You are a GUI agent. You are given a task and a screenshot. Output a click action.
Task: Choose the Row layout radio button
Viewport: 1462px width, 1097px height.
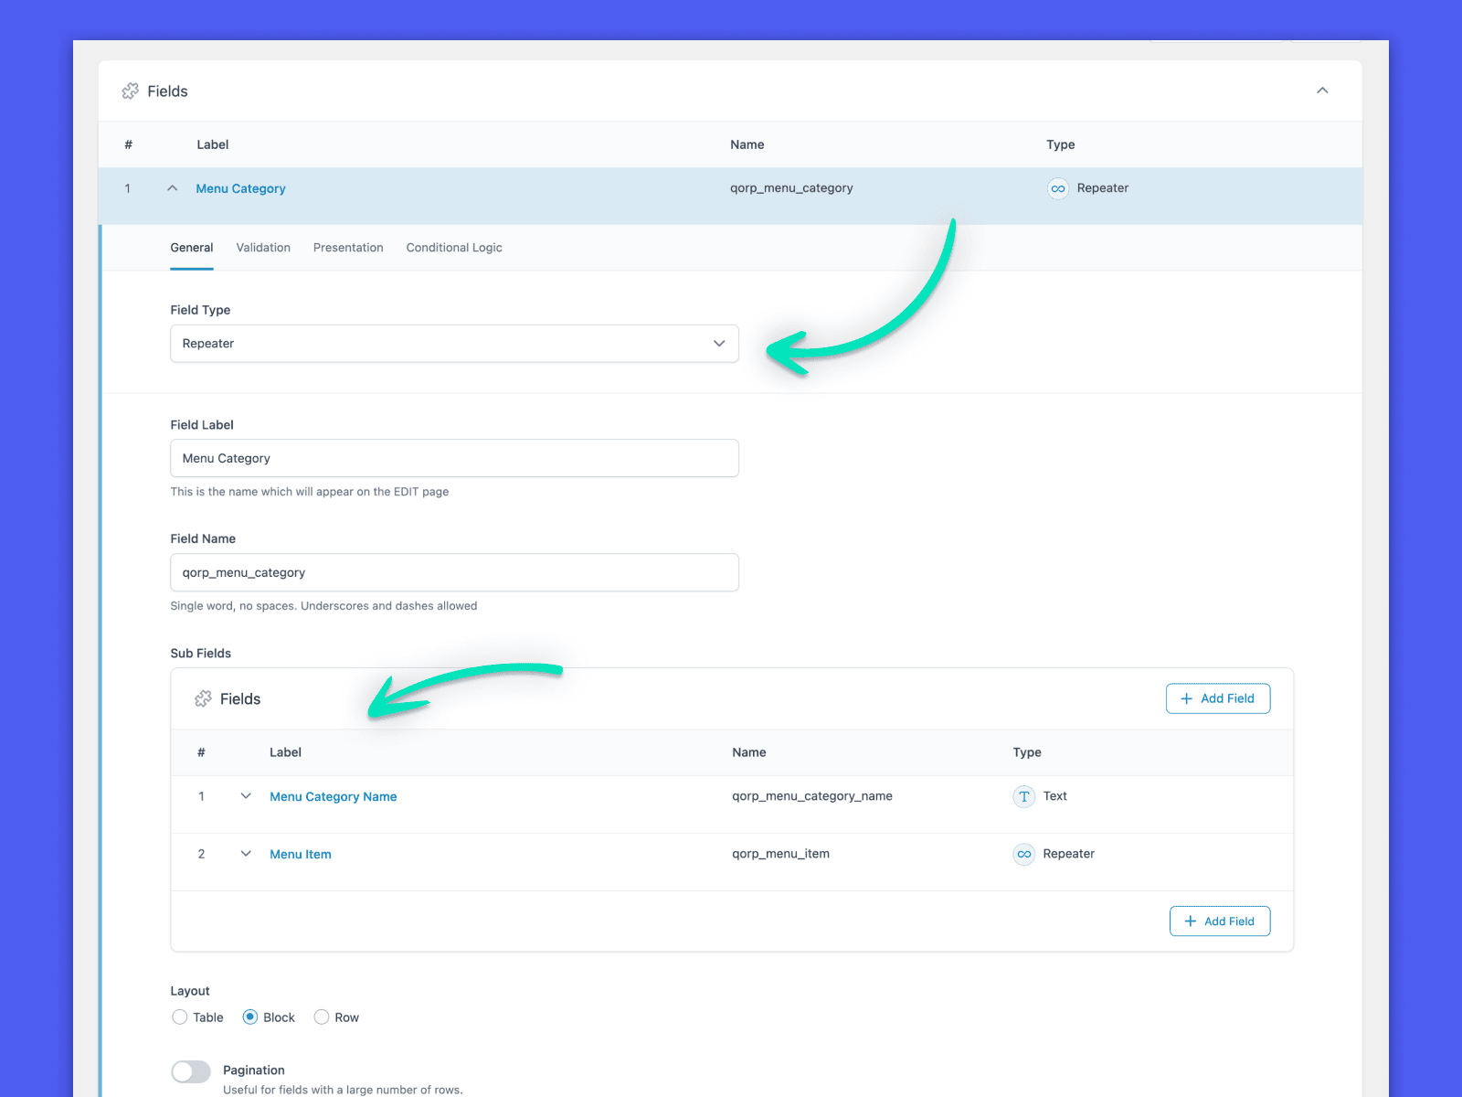(322, 1017)
